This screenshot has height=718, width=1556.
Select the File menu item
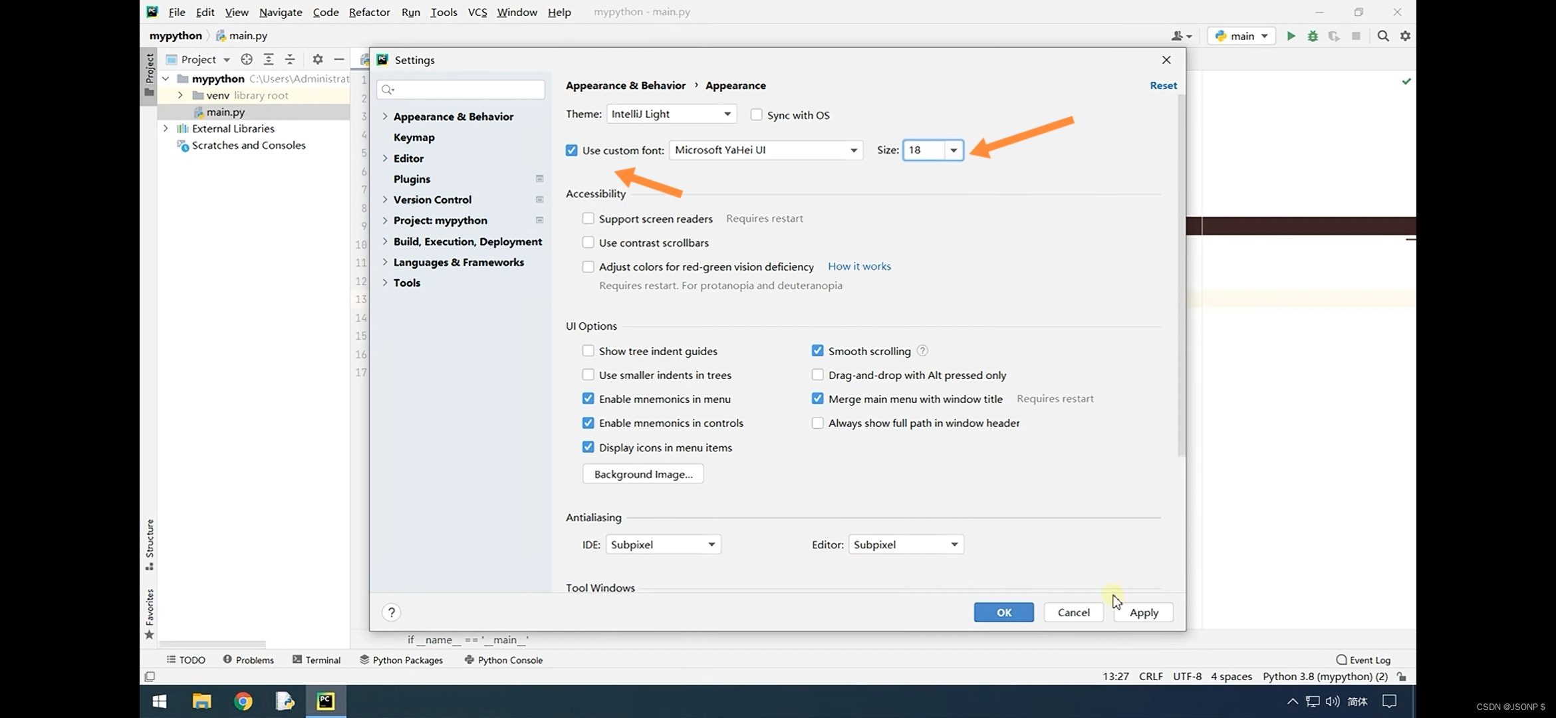(176, 11)
